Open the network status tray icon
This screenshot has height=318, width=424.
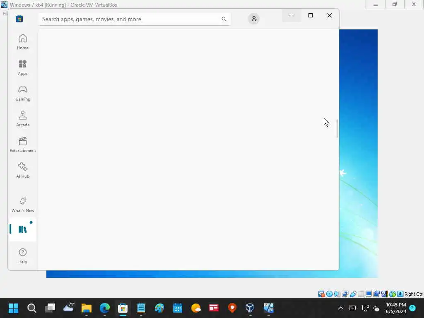click(365, 308)
